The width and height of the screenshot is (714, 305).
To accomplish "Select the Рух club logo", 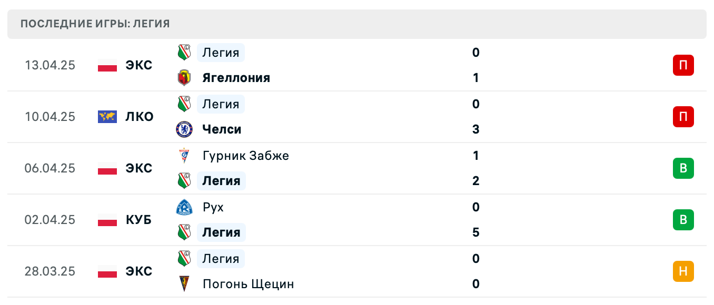I will tap(184, 207).
